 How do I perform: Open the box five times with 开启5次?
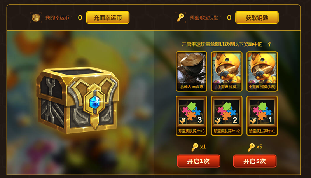click(x=255, y=161)
